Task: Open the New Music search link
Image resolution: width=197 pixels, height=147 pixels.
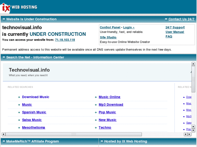Action: pos(108,120)
